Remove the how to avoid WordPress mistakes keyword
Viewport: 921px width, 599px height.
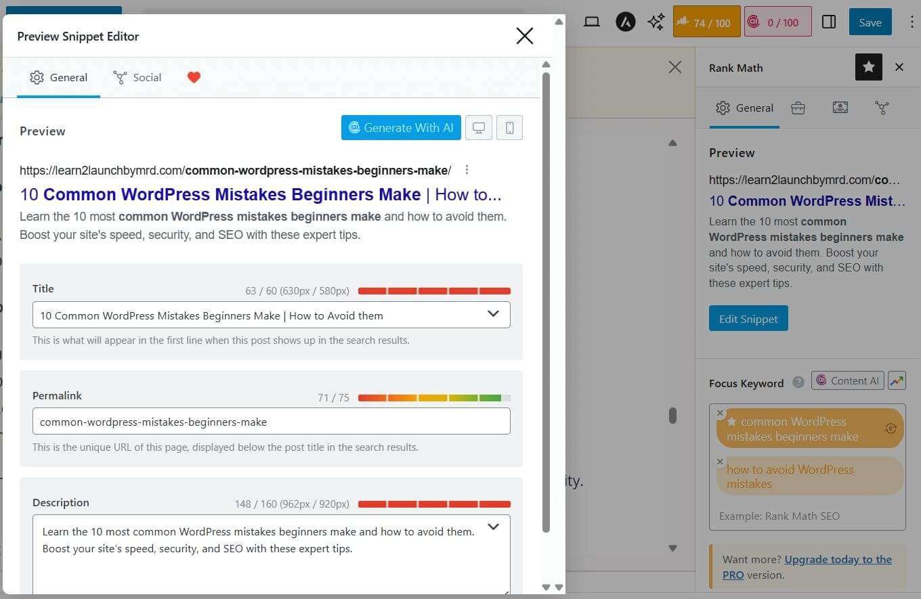click(720, 462)
